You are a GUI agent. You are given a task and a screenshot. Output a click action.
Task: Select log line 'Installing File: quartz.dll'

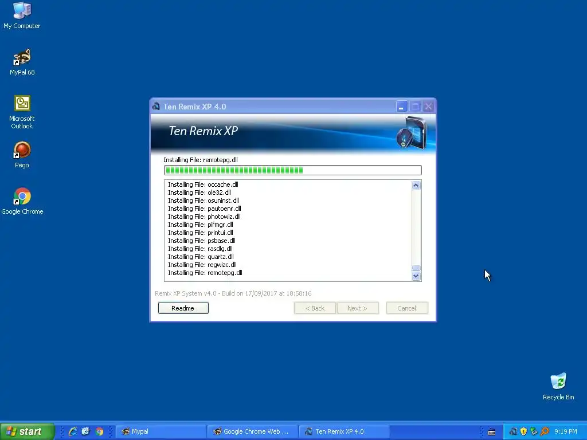[x=201, y=257]
